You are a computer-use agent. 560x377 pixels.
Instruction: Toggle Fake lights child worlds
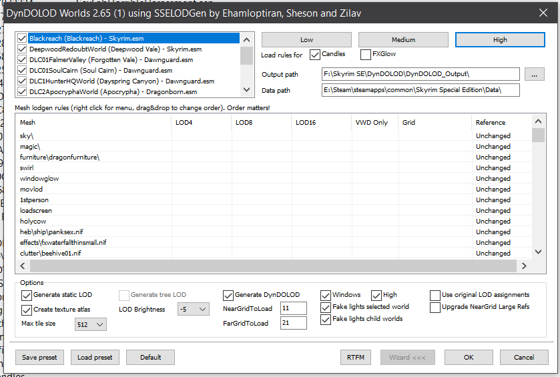325,319
